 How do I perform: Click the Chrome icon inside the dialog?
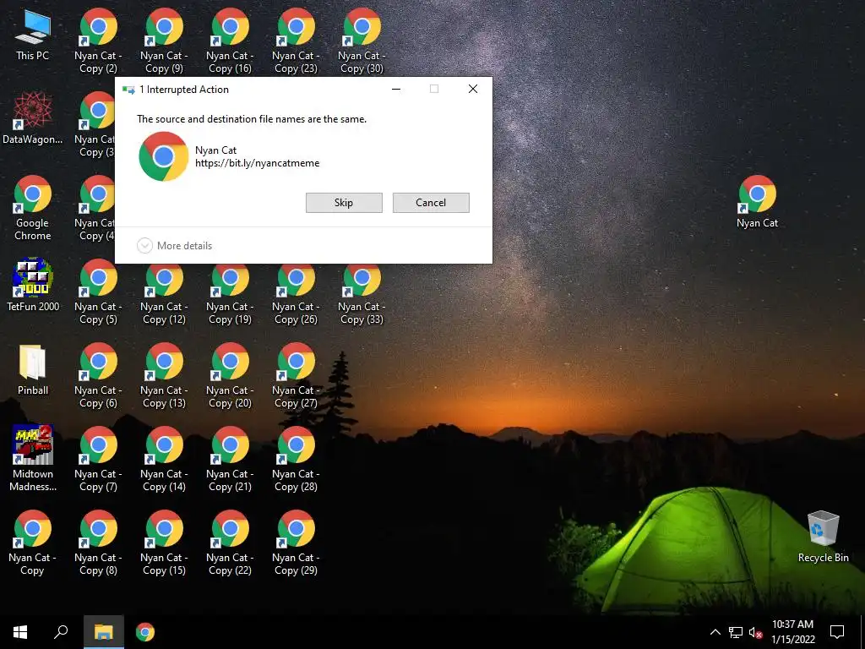click(163, 156)
